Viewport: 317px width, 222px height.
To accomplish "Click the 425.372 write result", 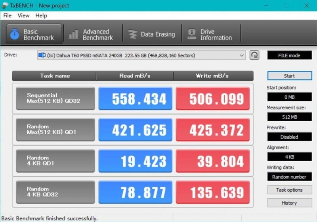I will click(x=213, y=130).
